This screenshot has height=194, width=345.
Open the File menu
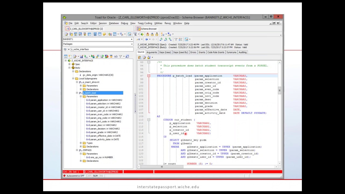click(70, 23)
